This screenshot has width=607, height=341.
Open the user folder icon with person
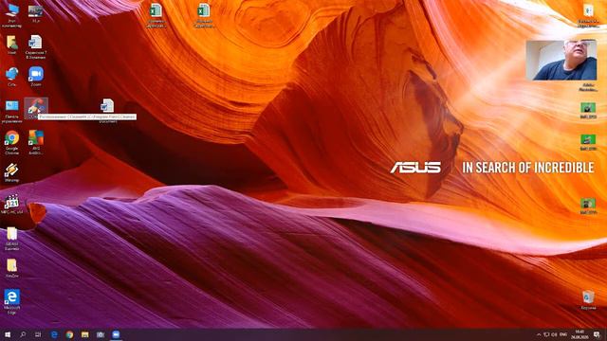coord(12,45)
